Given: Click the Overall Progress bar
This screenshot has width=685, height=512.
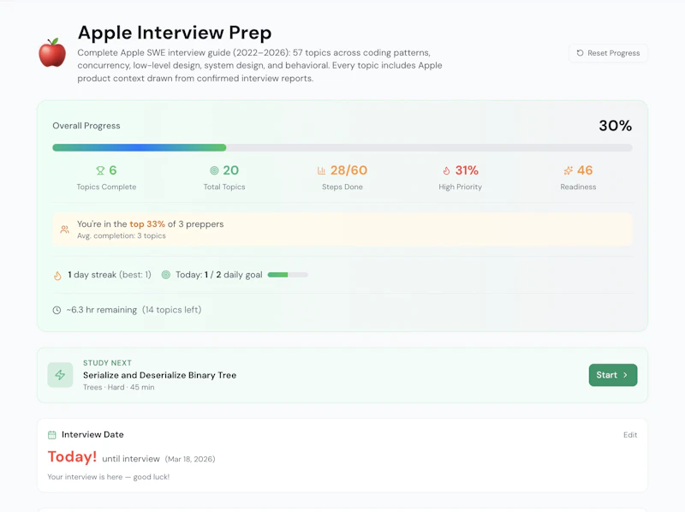Looking at the screenshot, I should pos(342,147).
